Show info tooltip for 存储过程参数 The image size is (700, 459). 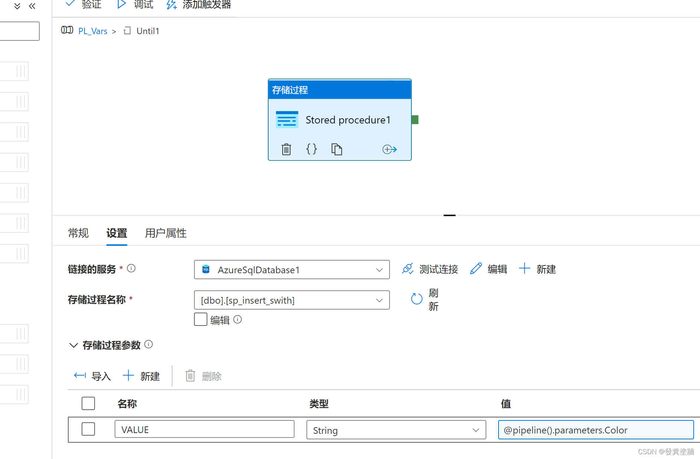(148, 344)
